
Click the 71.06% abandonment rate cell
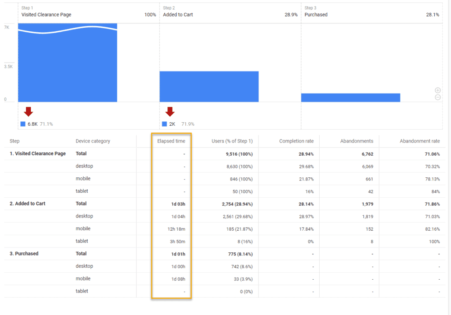(433, 154)
